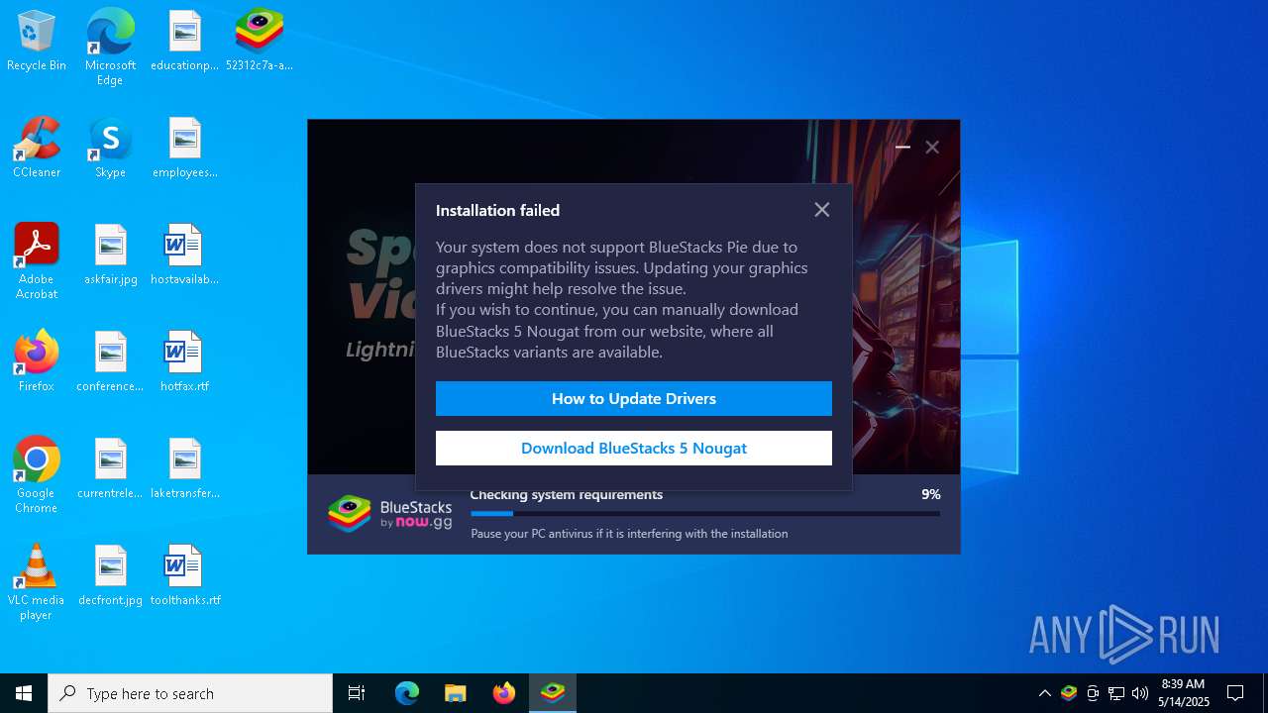Open Firefox desktop shortcut
This screenshot has height=713, width=1268.
click(x=37, y=361)
